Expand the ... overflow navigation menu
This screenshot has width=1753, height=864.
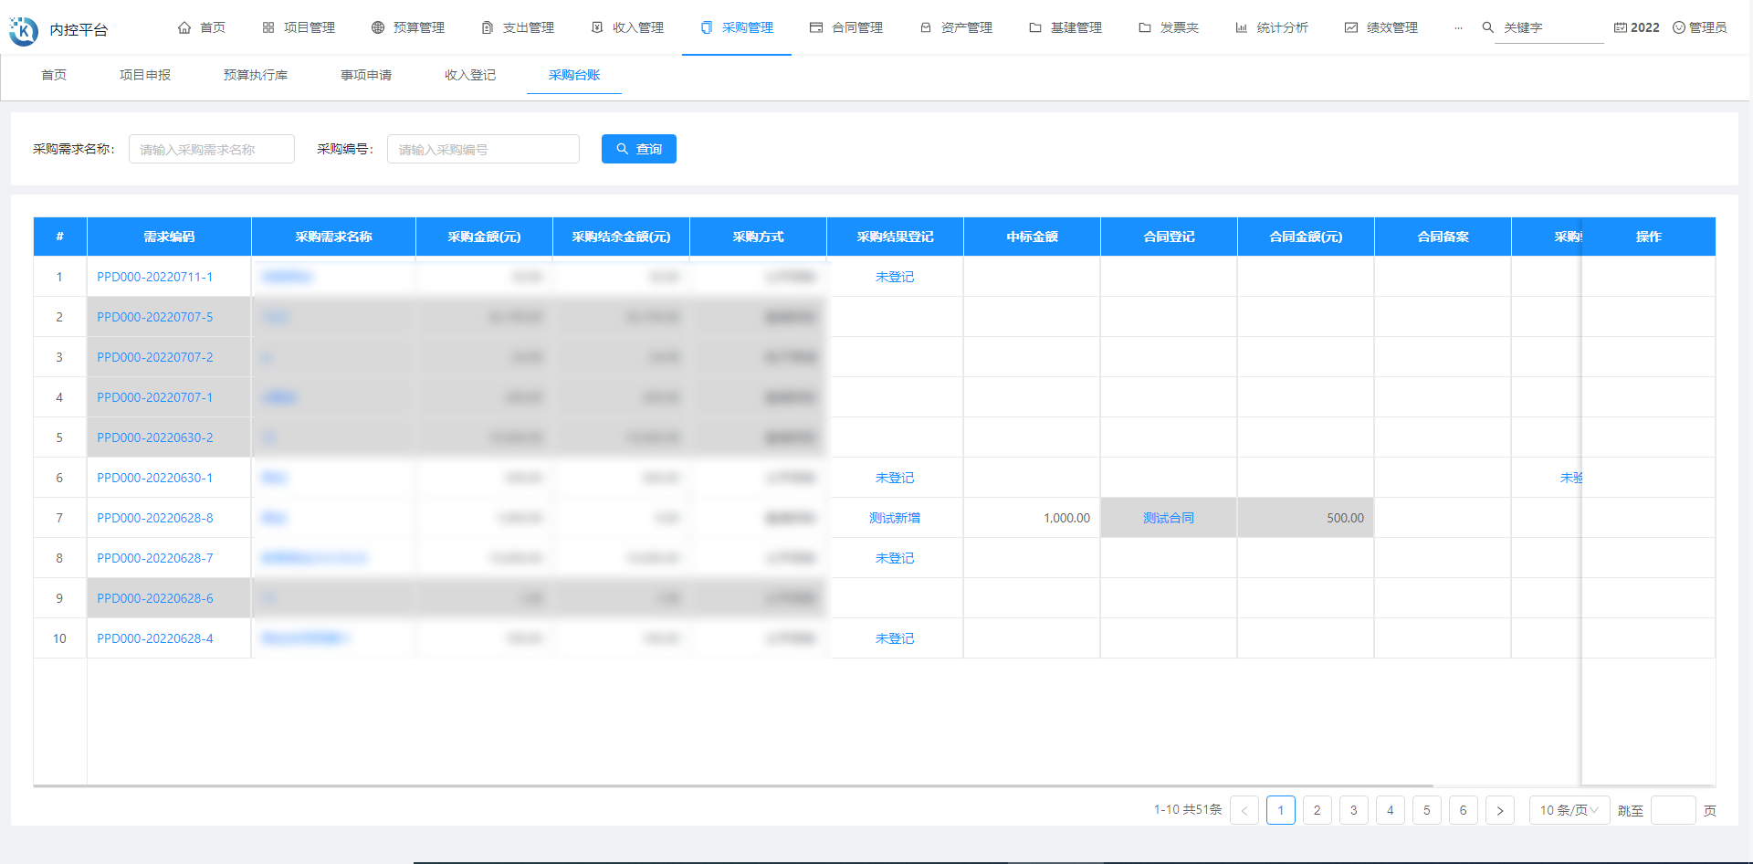coord(1458,27)
